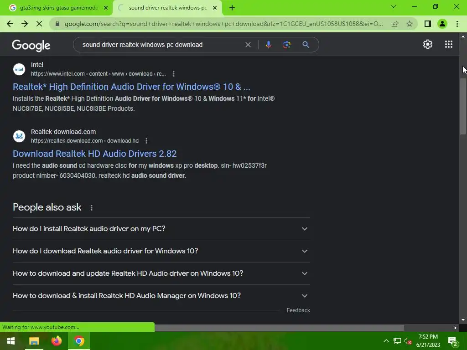Open File Explorer from taskbar
Image resolution: width=467 pixels, height=350 pixels.
point(34,341)
